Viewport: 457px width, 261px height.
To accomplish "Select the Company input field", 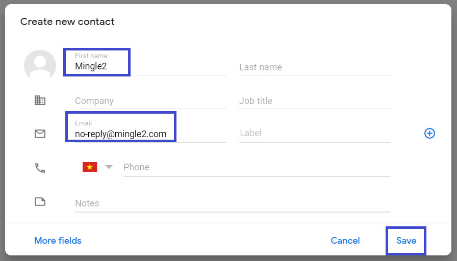I will pyautogui.click(x=150, y=101).
